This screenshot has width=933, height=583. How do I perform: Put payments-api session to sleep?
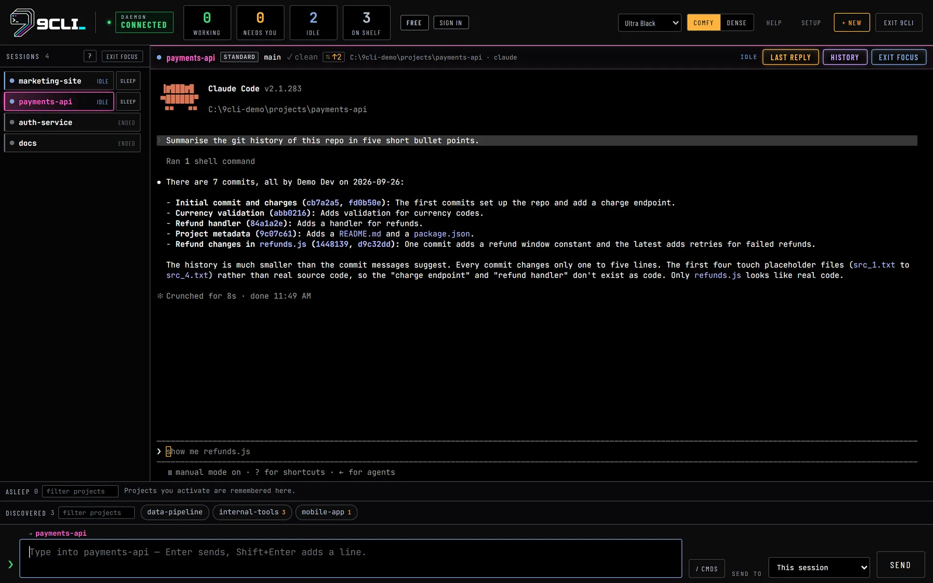click(128, 102)
